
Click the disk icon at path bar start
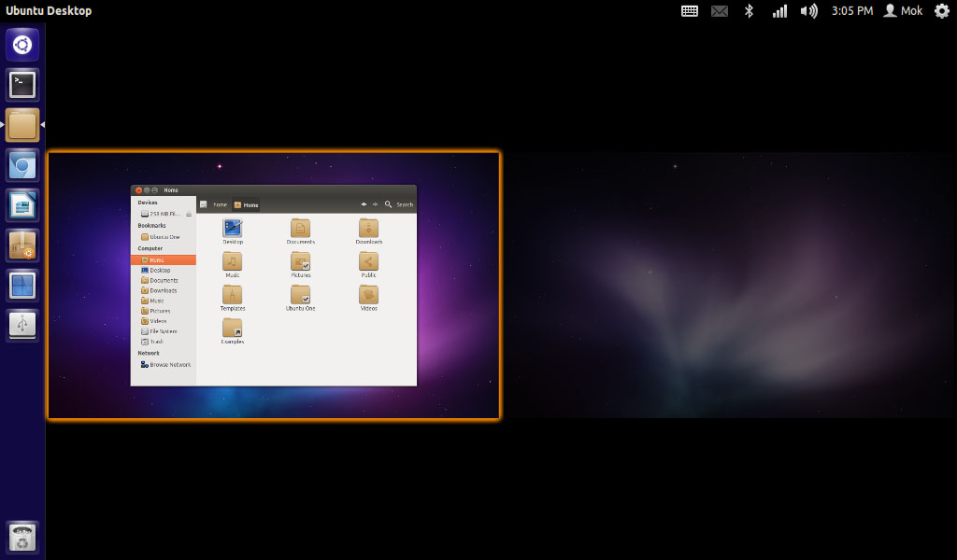click(x=203, y=204)
